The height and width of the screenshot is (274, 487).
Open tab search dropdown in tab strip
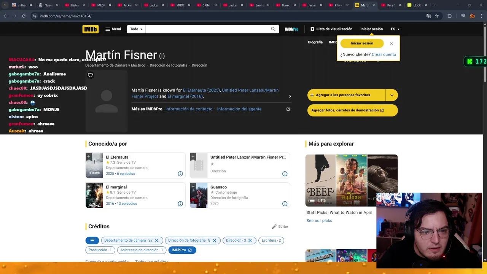click(5, 5)
